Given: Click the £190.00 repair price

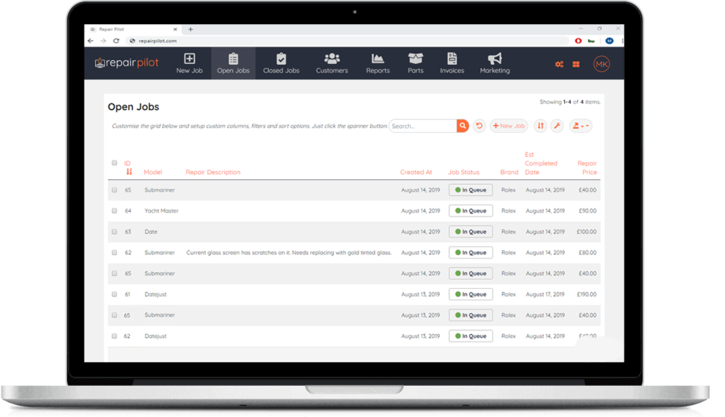Looking at the screenshot, I should point(586,294).
